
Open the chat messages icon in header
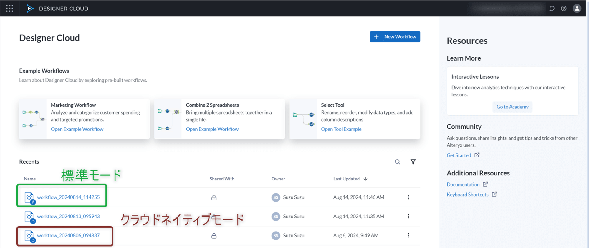[552, 9]
